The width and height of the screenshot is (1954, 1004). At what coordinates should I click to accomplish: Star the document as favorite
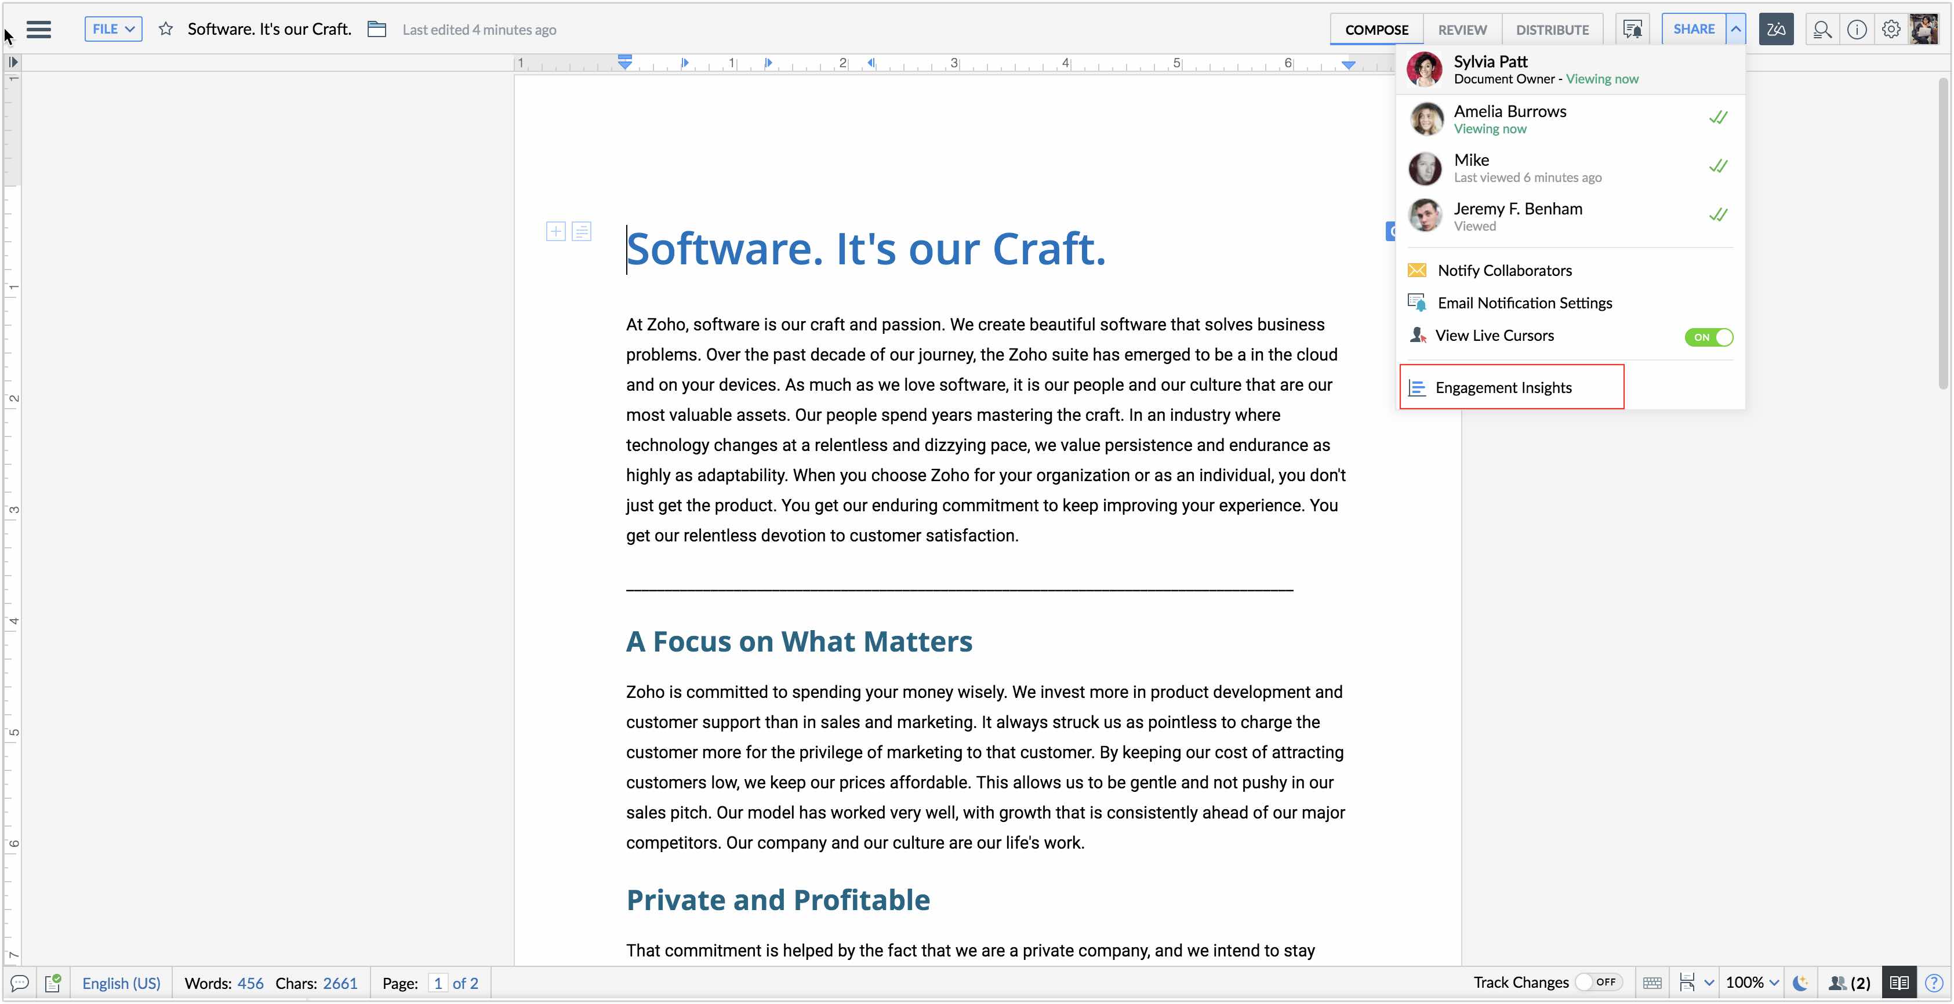165,30
